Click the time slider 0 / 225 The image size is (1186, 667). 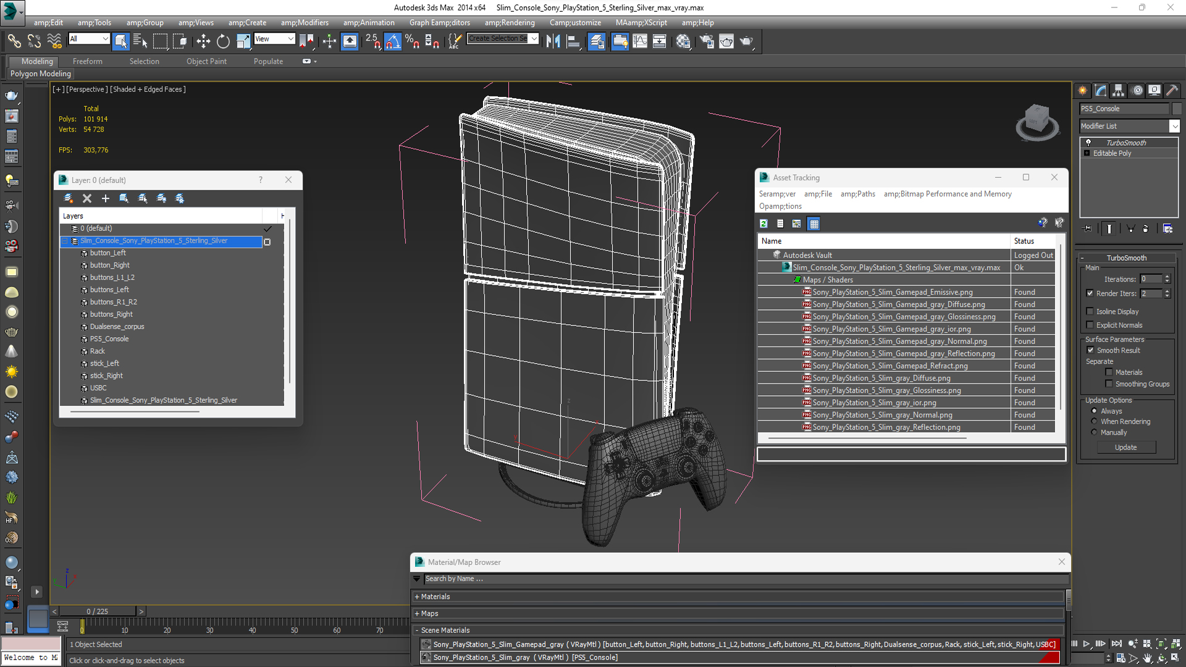[x=98, y=611]
